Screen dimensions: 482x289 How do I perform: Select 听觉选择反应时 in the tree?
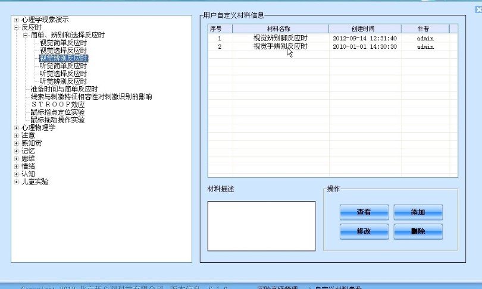click(63, 74)
